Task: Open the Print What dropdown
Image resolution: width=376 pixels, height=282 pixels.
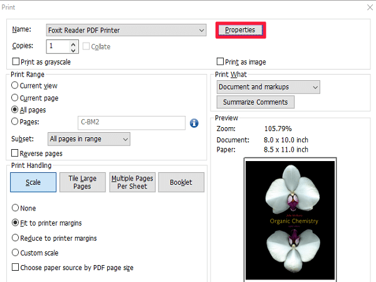Action: pos(268,87)
